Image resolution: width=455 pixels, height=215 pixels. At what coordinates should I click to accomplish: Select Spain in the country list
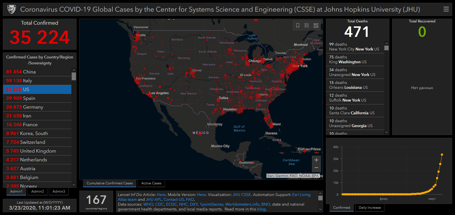[x=37, y=98]
